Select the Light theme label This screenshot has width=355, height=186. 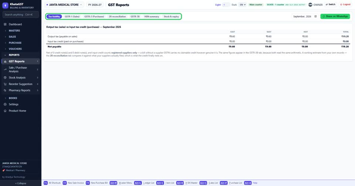coord(218,4)
